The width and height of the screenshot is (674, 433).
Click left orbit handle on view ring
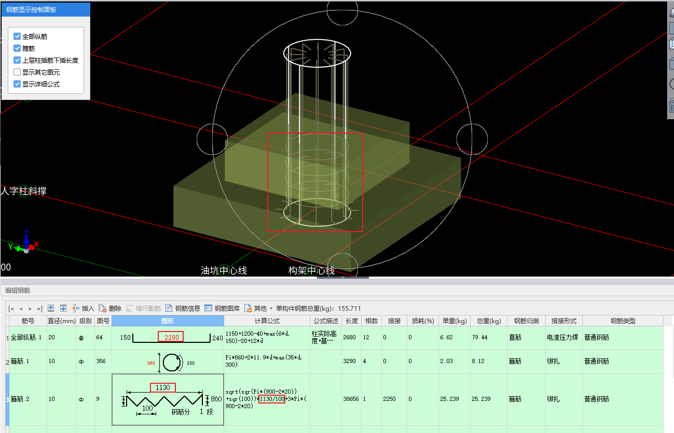pyautogui.click(x=212, y=139)
